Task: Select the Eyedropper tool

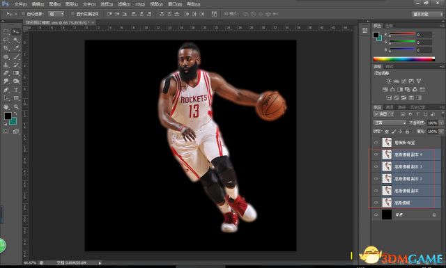Action: point(16,48)
